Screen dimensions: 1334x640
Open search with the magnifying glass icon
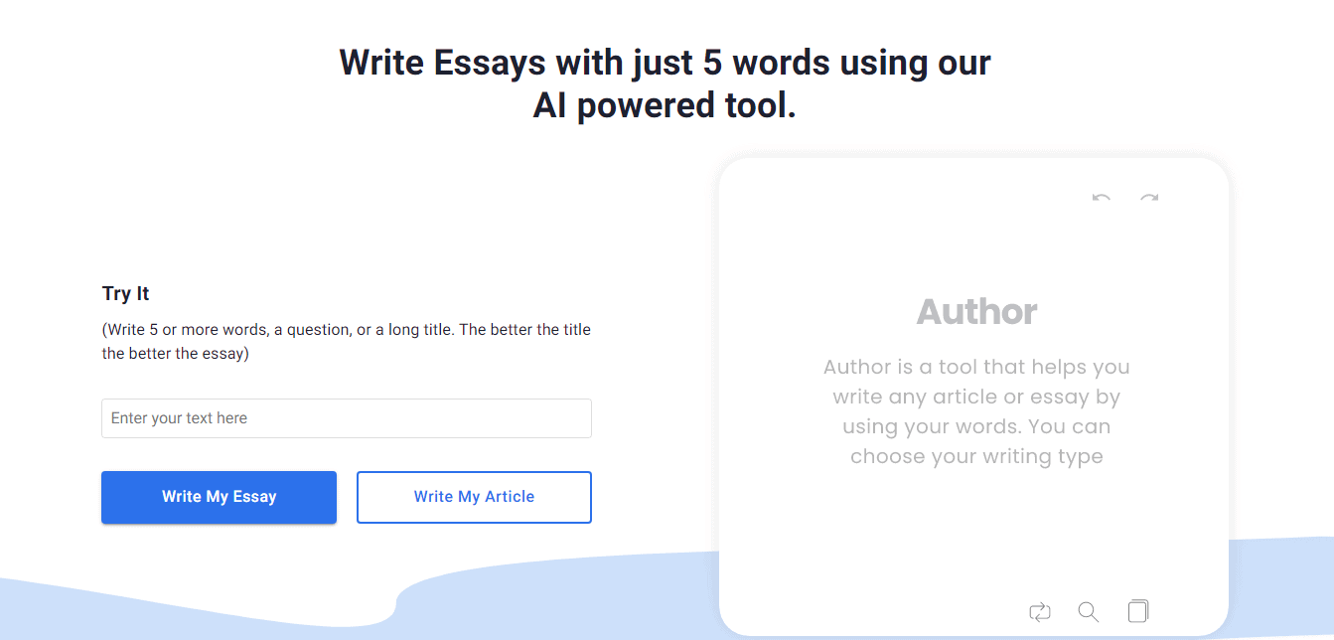point(1089,611)
